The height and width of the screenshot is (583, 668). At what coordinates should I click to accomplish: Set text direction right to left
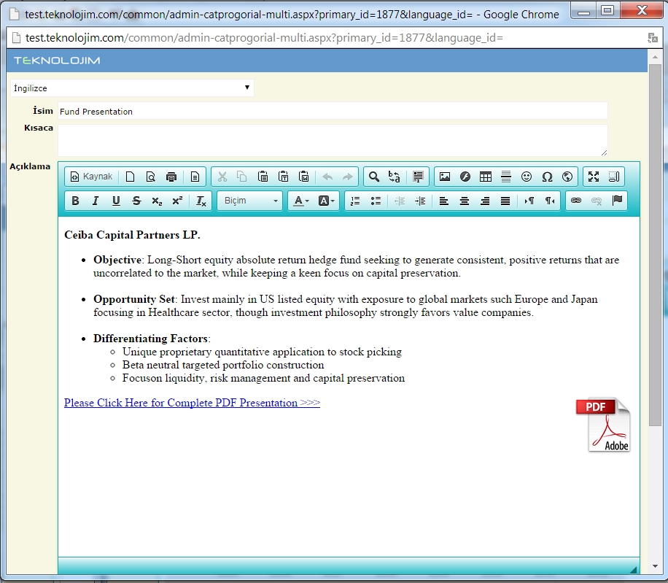(550, 201)
